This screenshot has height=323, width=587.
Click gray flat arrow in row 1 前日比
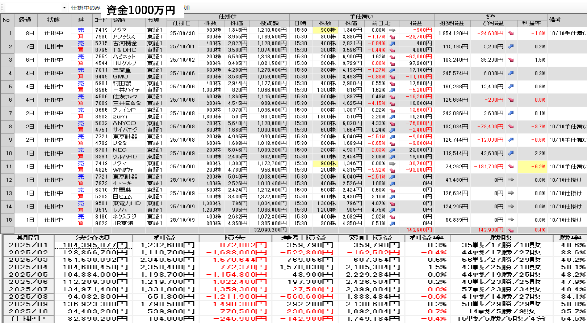[392, 30]
